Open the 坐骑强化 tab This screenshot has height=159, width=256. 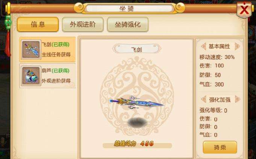pos(128,24)
